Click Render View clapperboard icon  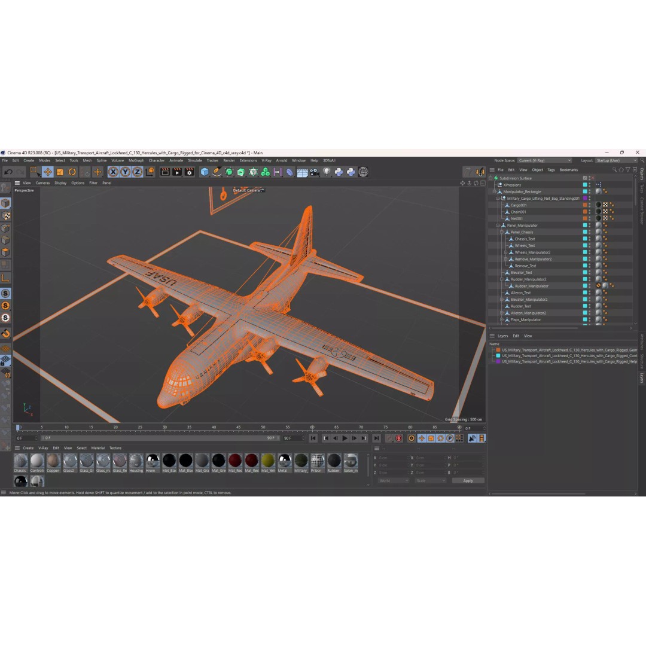(165, 172)
